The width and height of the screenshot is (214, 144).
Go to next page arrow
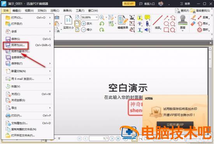(112, 139)
